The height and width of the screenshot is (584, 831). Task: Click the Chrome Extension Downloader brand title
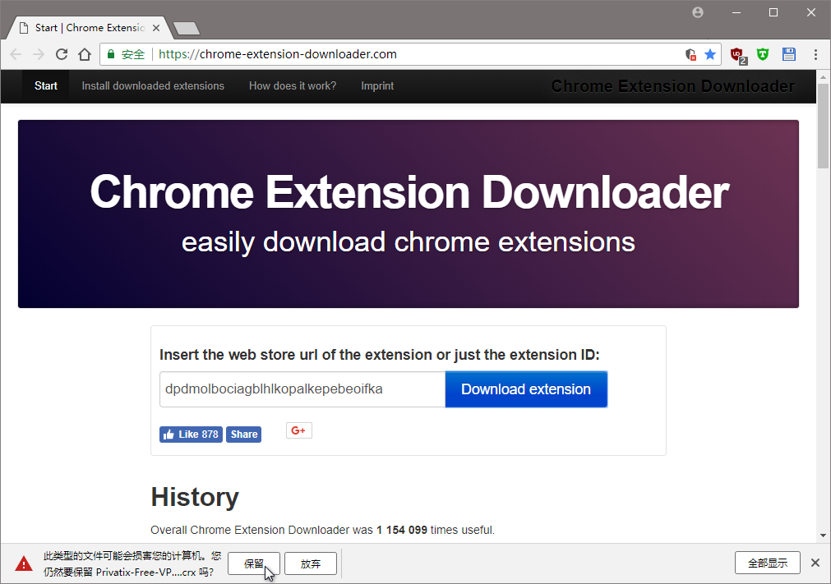(672, 85)
